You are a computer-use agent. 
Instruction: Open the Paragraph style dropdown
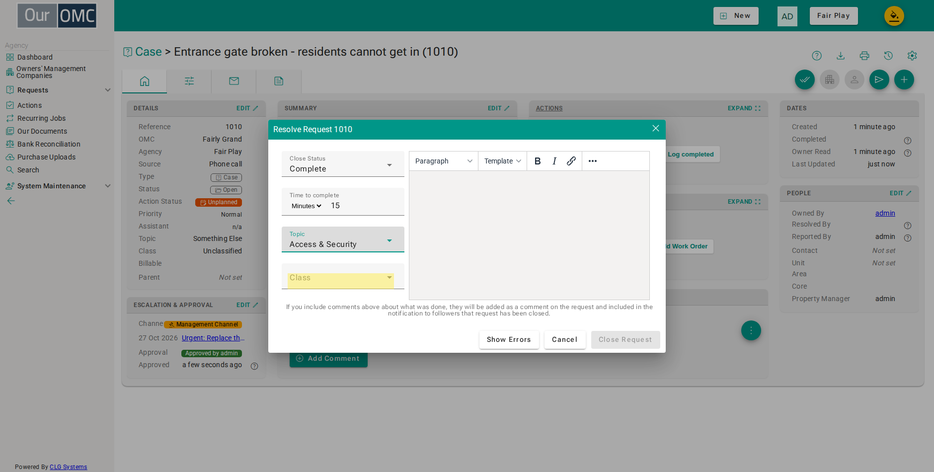(444, 161)
